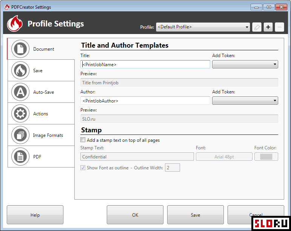Click the Auto-Save letter A icon
Viewport: 291px width, 231px height.
pyautogui.click(x=20, y=92)
